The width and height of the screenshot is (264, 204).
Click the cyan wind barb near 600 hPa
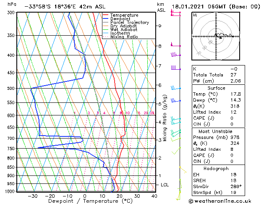(x=176, y=120)
